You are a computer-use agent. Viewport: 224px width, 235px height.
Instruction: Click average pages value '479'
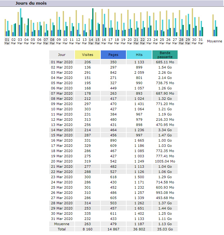click(113, 224)
